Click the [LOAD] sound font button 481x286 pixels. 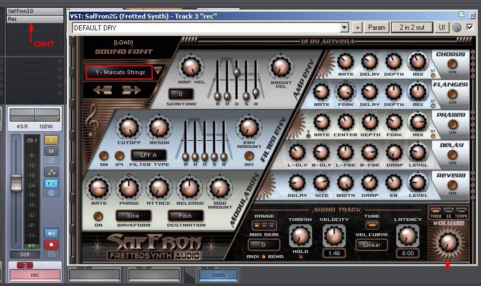click(x=123, y=42)
